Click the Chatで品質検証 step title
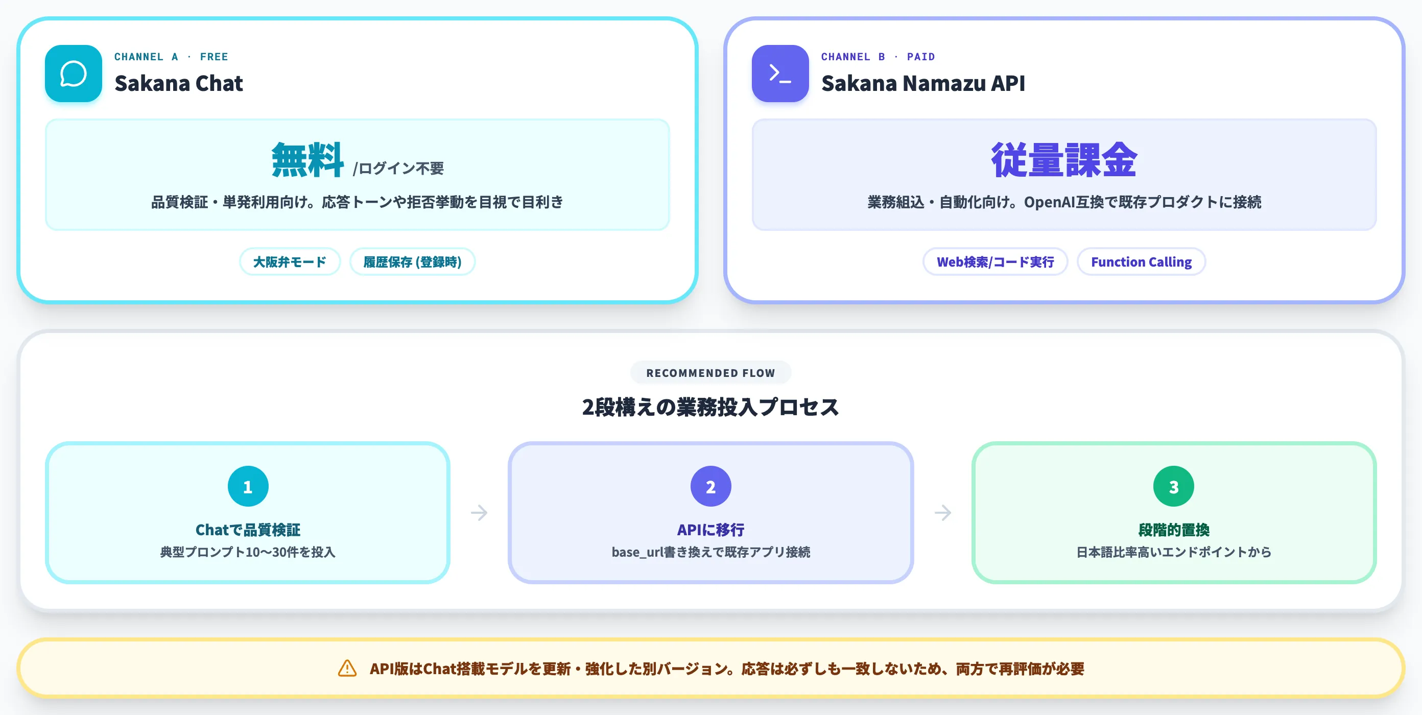Screen dimensions: 1422x715 pos(248,530)
